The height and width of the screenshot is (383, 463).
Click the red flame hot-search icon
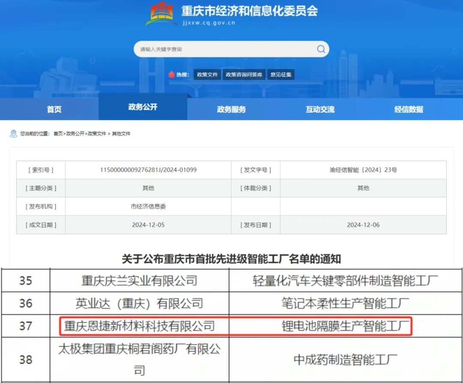click(x=172, y=75)
